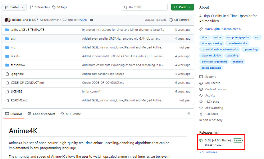The image size is (264, 159).
Task: Open the 19.7k stars link
Action: click(212, 102)
